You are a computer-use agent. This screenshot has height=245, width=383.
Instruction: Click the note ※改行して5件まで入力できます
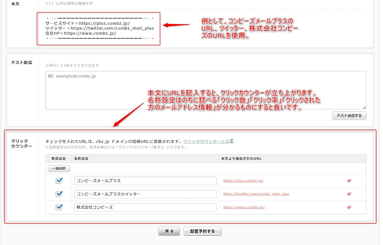click(72, 65)
